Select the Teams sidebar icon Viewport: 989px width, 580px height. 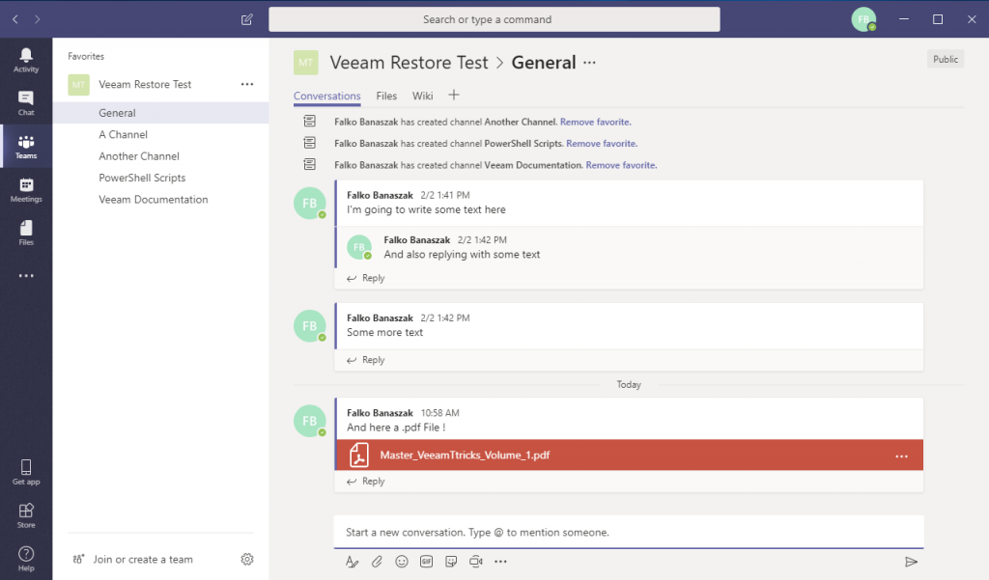pyautogui.click(x=26, y=147)
